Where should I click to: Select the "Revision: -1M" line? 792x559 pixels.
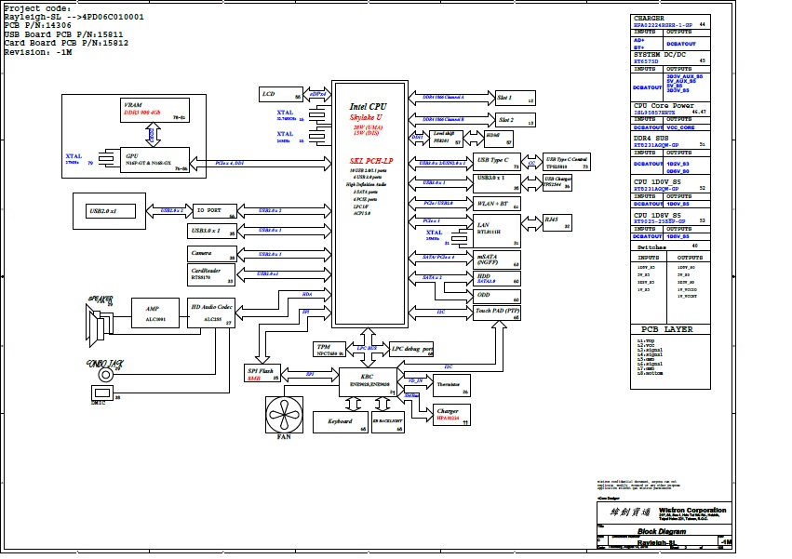pyautogui.click(x=38, y=52)
